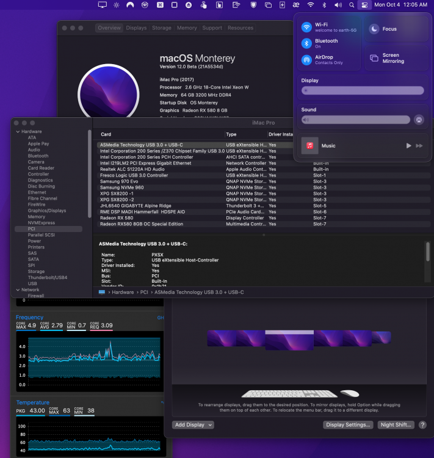
Task: Select Graphics/Displays in the sidebar
Action: [x=47, y=211]
